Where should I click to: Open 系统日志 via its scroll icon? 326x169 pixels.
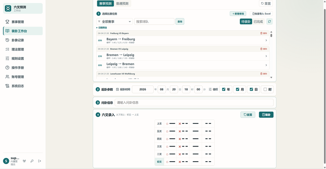point(7,86)
